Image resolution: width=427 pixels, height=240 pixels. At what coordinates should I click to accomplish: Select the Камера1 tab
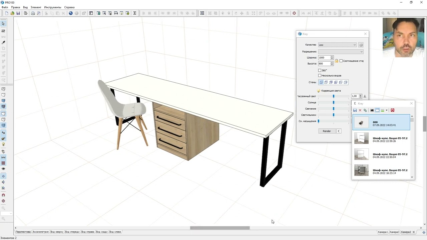[383, 232]
